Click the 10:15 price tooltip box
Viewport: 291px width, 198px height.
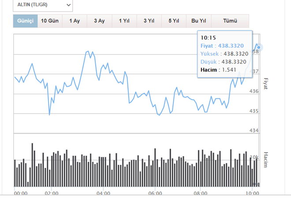tap(224, 53)
